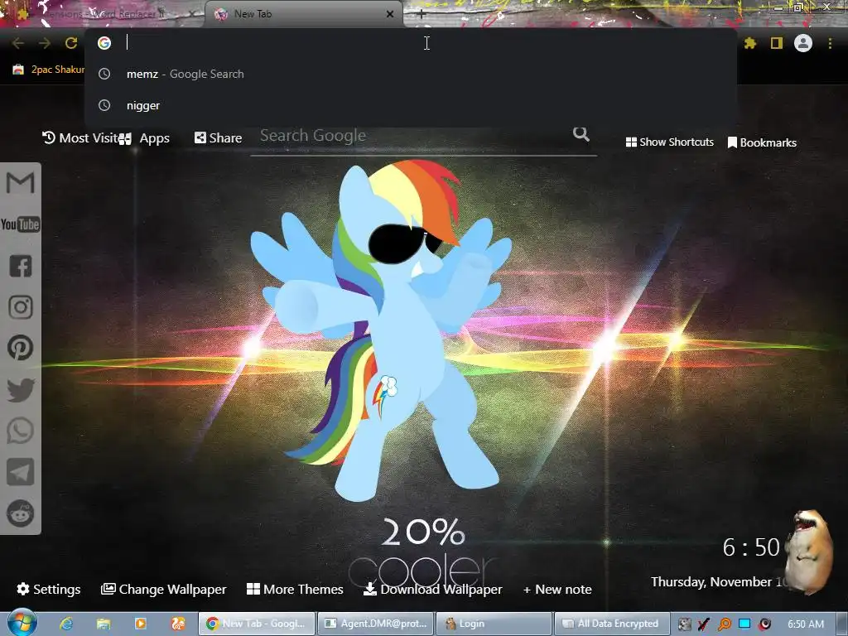Open the taskbar clock showing 6:50 AM
Viewport: 848px width, 636px height.
tap(805, 624)
